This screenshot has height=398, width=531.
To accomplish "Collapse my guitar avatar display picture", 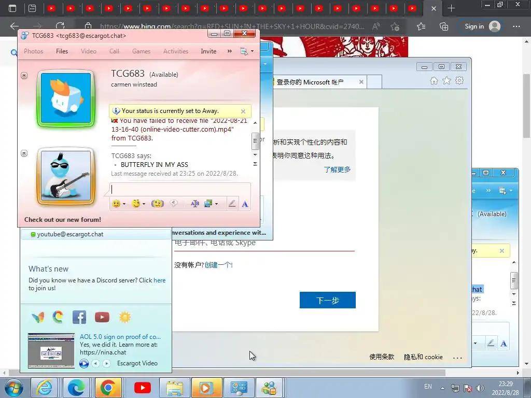I will (x=24, y=153).
